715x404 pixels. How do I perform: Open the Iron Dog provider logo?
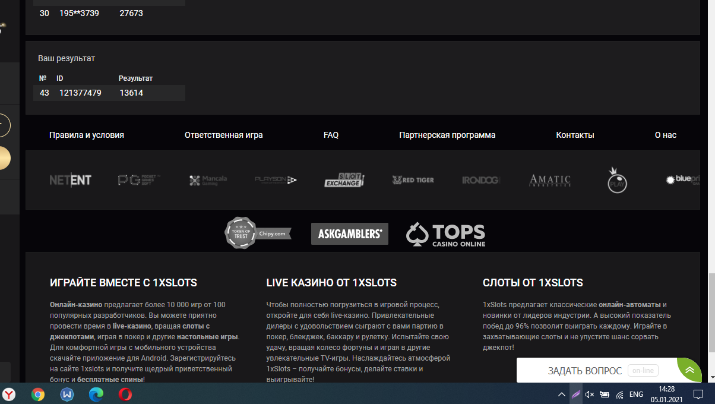pyautogui.click(x=481, y=180)
